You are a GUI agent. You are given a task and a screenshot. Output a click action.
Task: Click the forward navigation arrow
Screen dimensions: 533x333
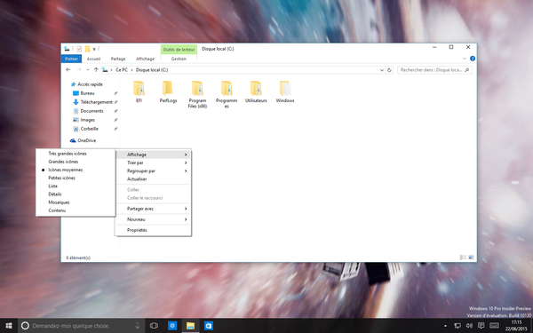(x=79, y=69)
